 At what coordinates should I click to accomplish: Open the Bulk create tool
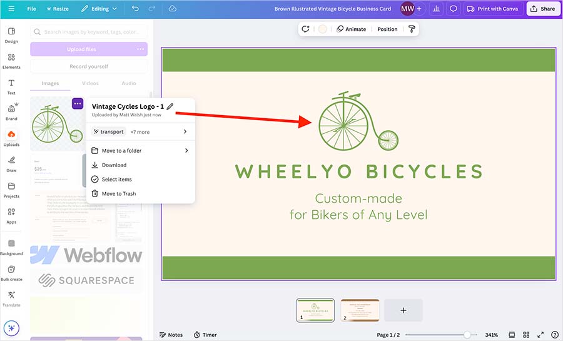tap(11, 273)
